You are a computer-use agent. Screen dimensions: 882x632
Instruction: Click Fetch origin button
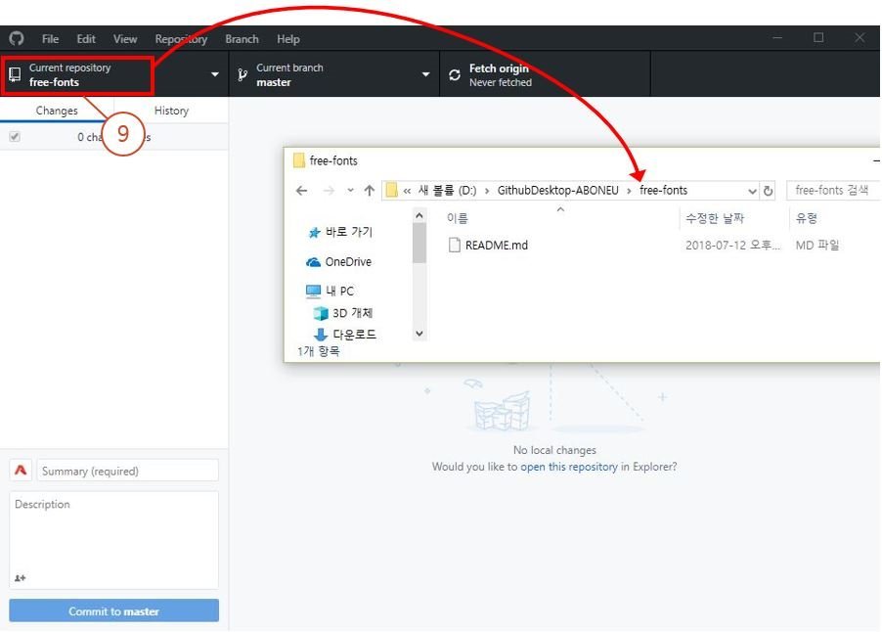pyautogui.click(x=545, y=74)
